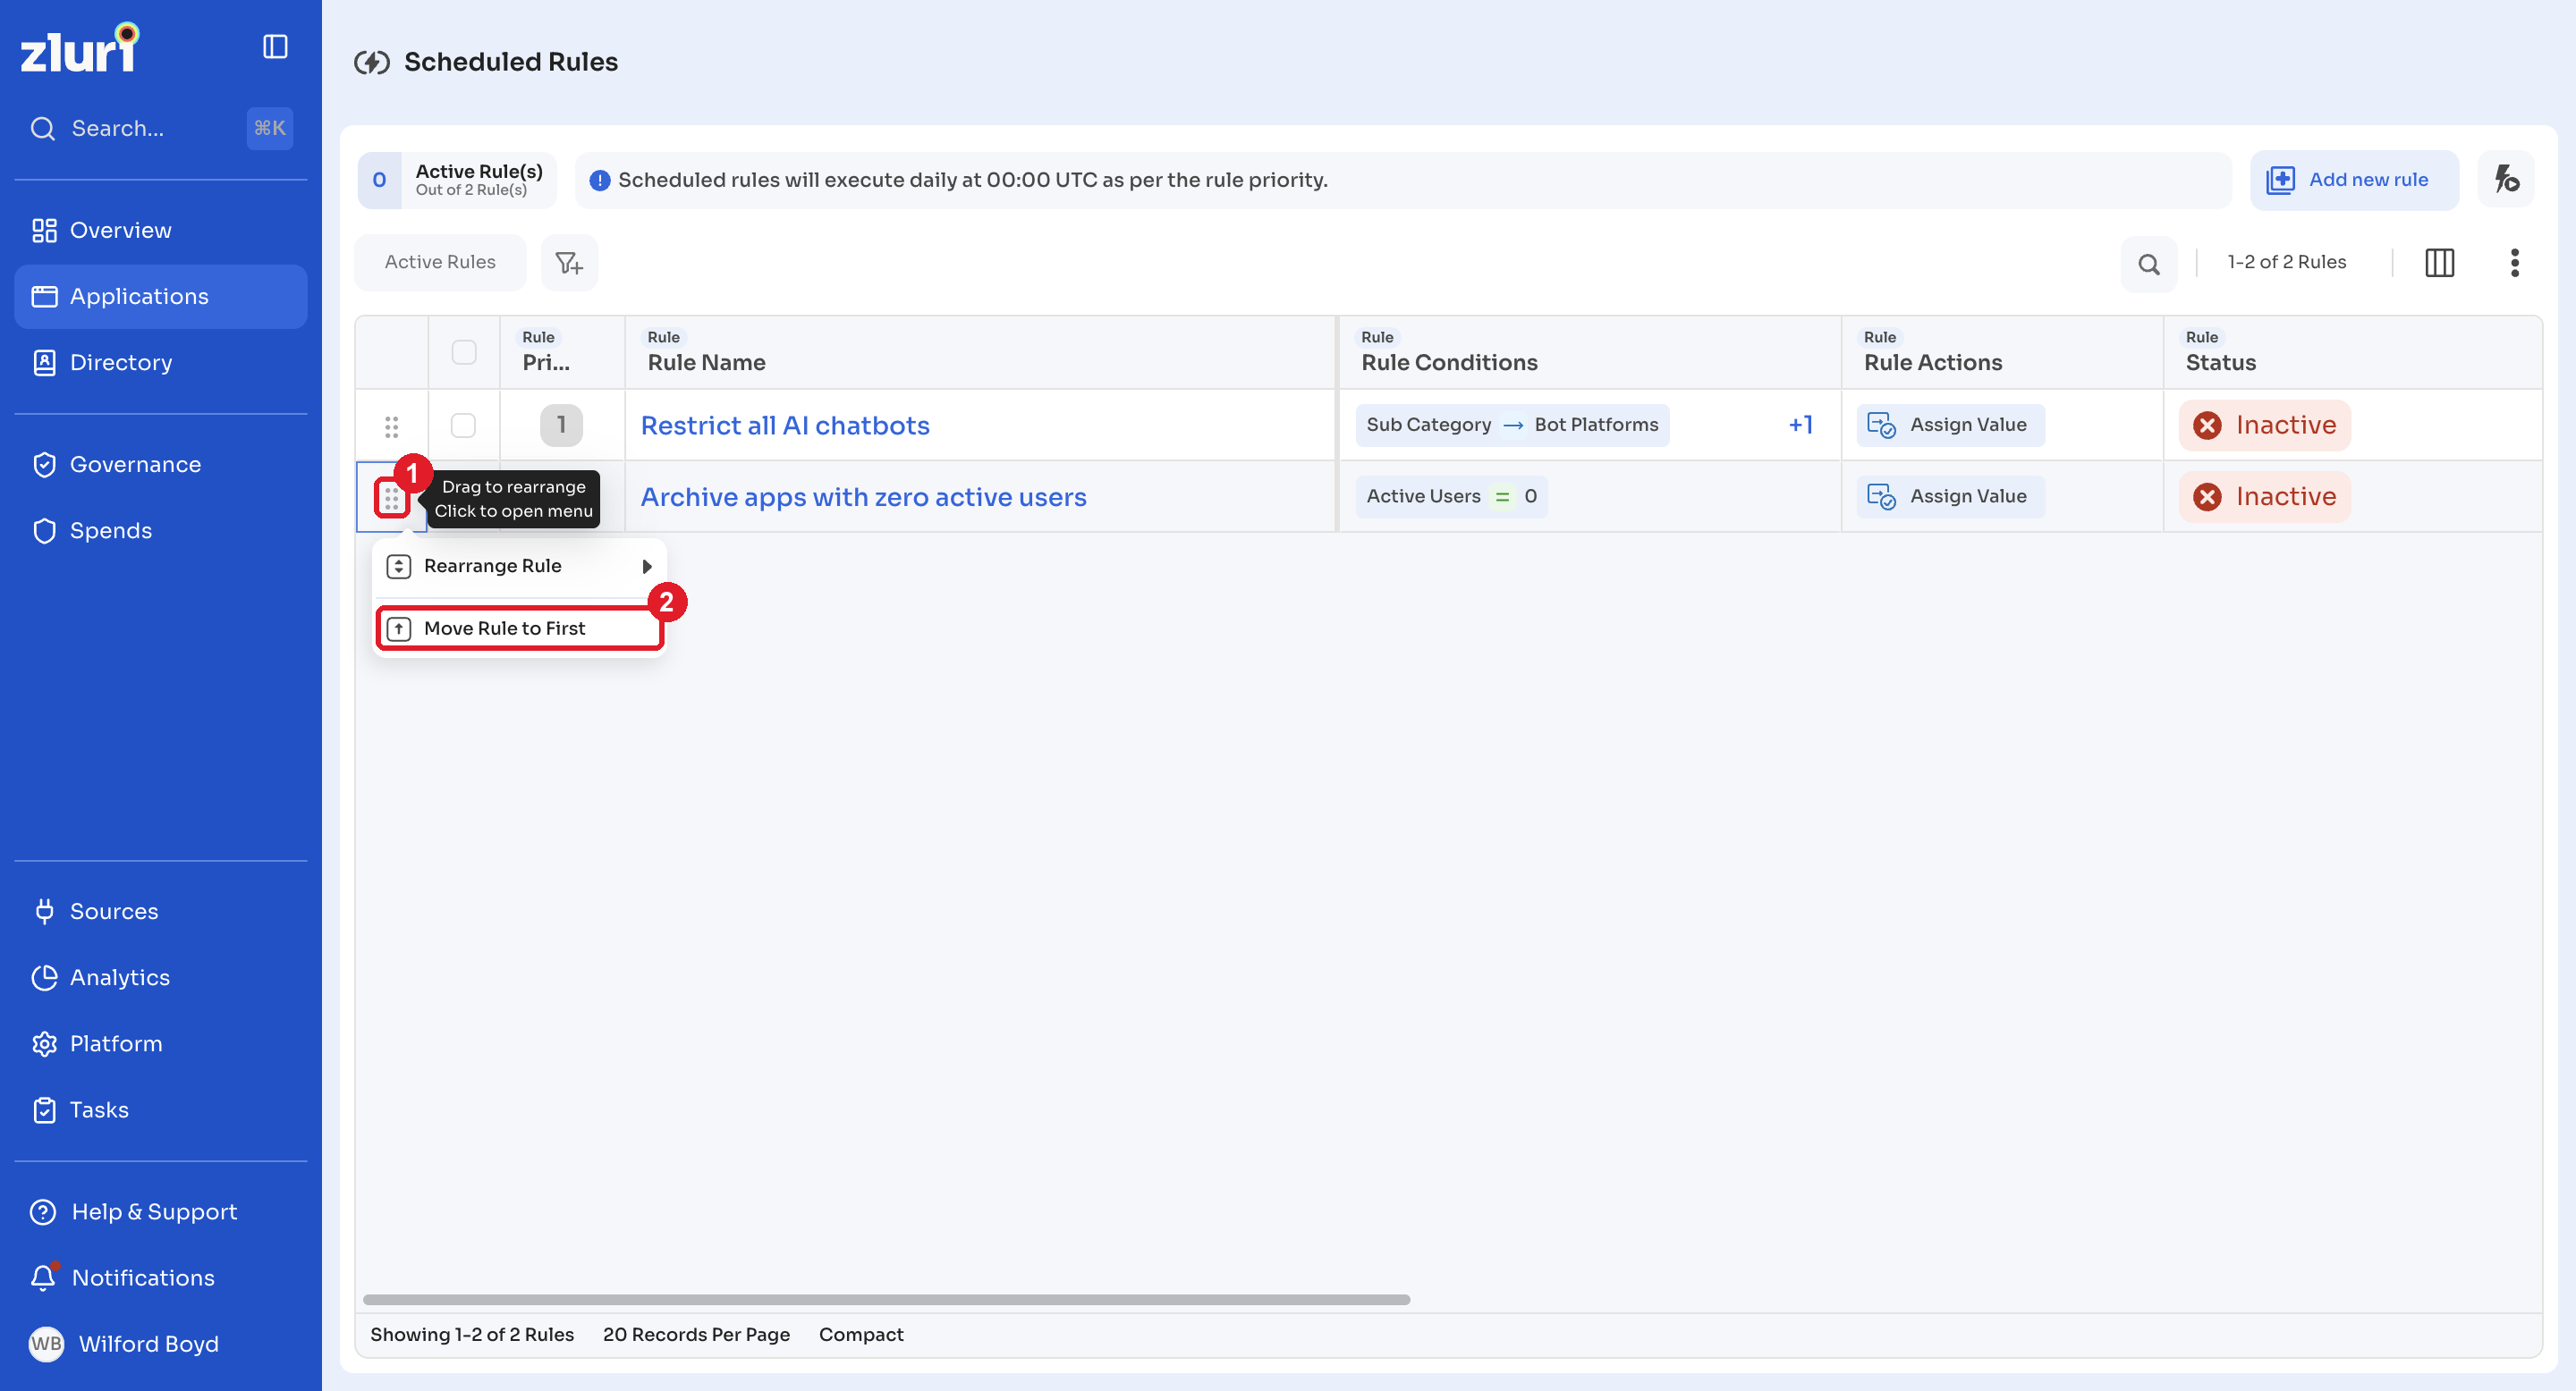The width and height of the screenshot is (2576, 1391).
Task: Collapse the sidebar panel icon
Action: tap(275, 47)
